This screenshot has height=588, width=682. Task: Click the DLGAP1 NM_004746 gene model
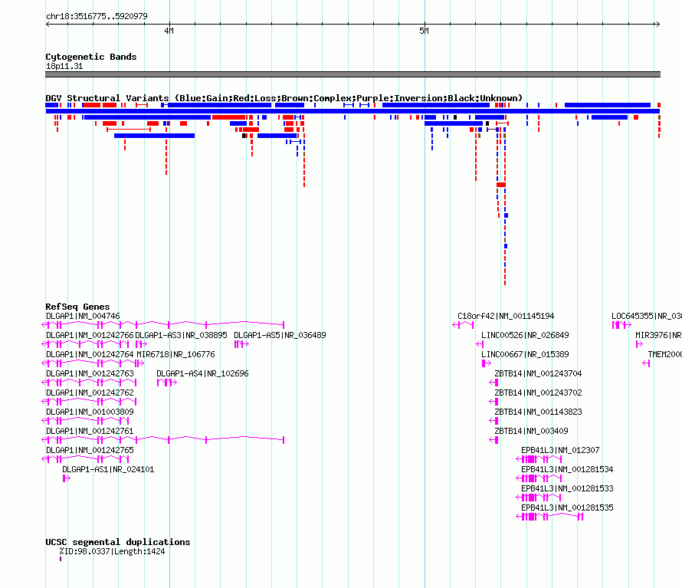162,325
